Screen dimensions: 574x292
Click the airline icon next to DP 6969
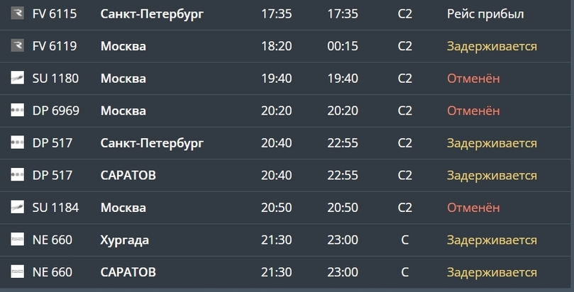pos(18,111)
